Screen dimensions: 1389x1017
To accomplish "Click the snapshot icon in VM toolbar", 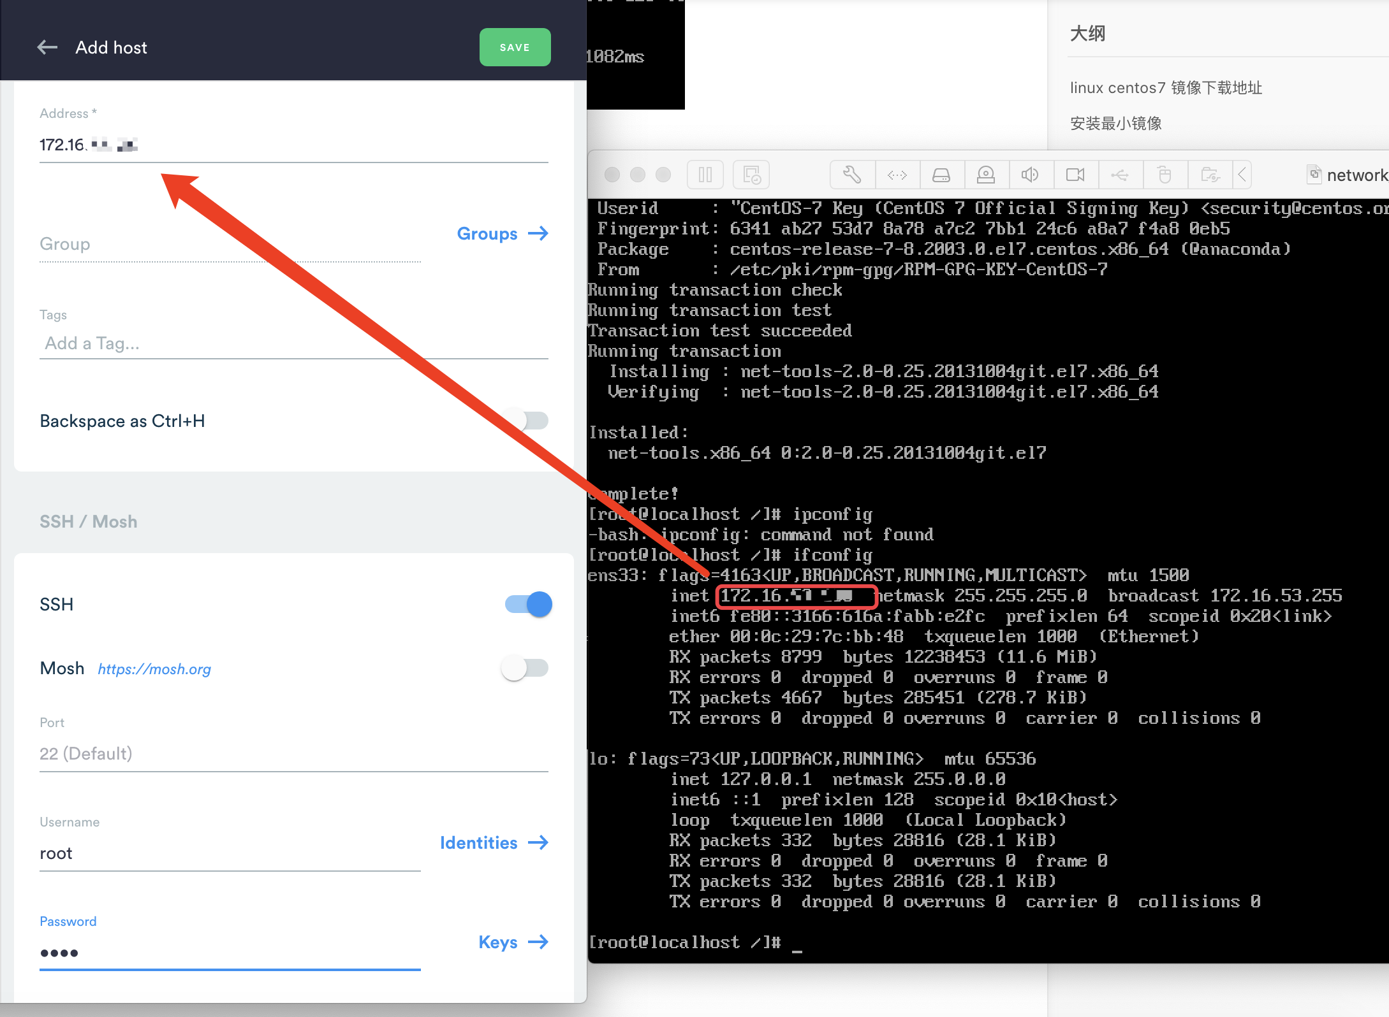I will (x=752, y=175).
